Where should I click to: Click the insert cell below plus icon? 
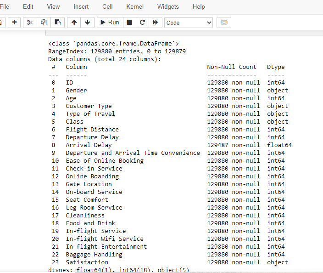tap(14, 22)
